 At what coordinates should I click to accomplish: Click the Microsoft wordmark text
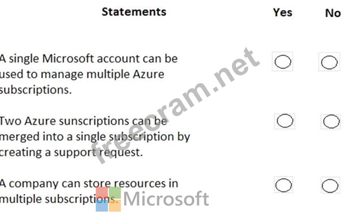pyautogui.click(x=166, y=199)
